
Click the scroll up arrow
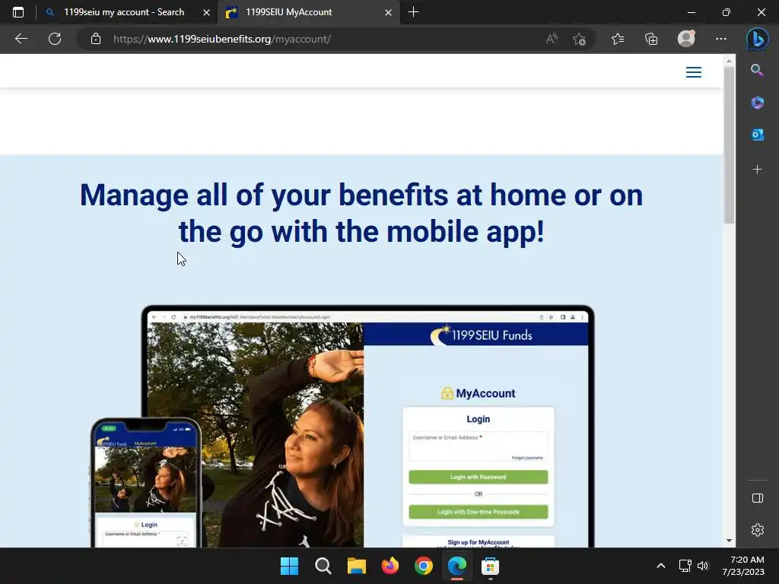[729, 61]
